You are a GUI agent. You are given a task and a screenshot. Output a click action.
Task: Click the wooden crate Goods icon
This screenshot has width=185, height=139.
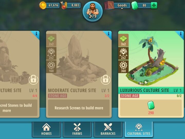click(109, 5)
